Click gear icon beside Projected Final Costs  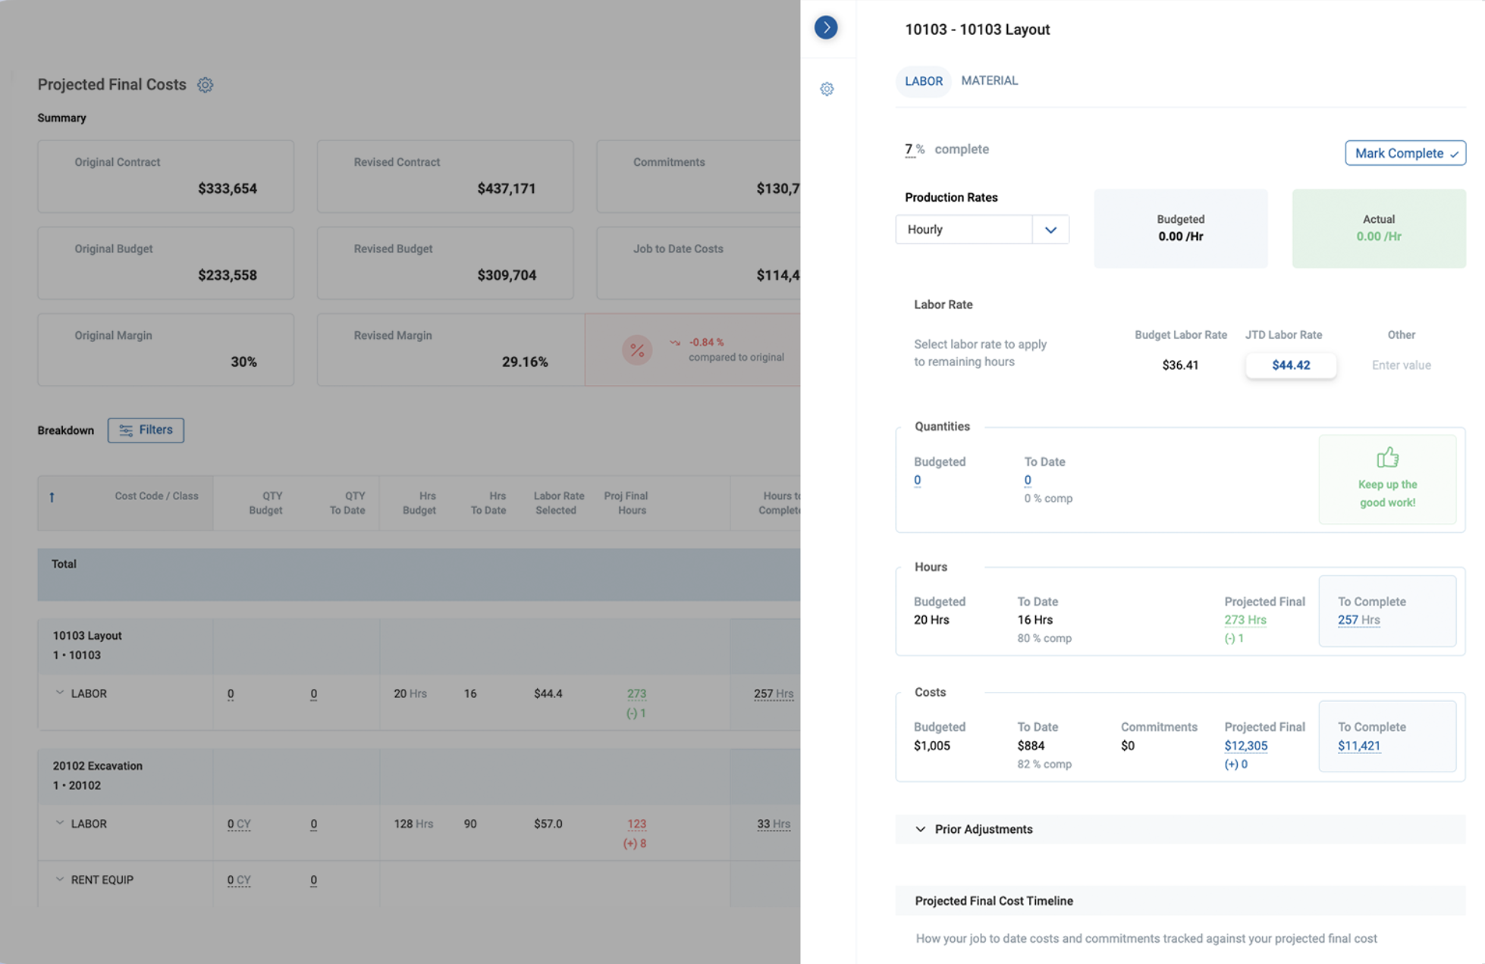pyautogui.click(x=206, y=85)
